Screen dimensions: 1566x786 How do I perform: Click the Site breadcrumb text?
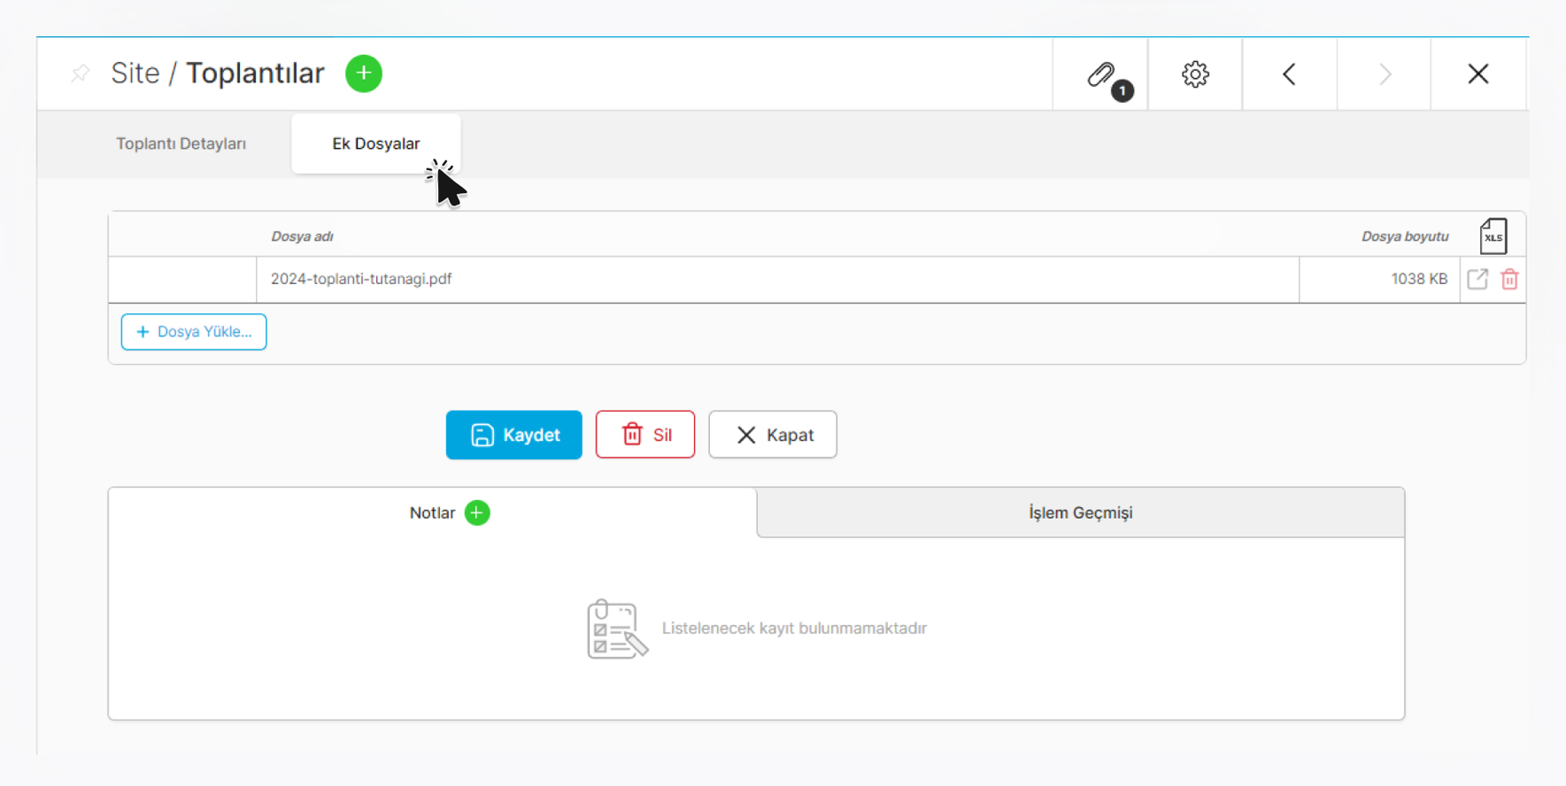coord(135,73)
